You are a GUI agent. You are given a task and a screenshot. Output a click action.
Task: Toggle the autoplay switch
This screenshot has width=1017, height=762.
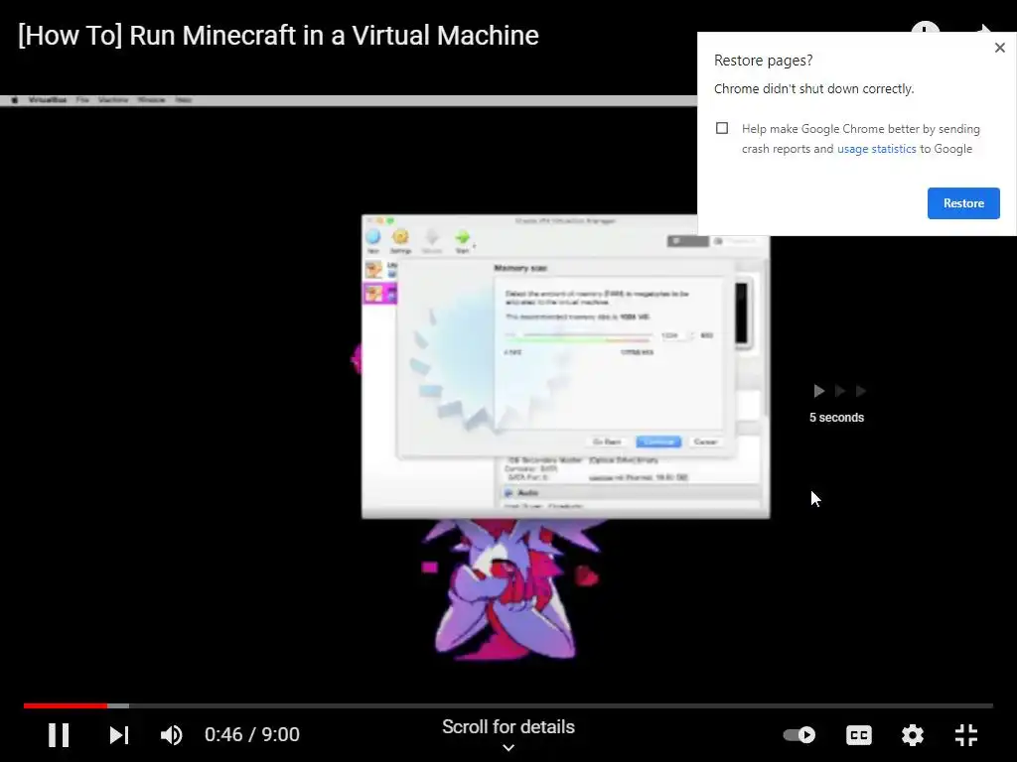799,735
